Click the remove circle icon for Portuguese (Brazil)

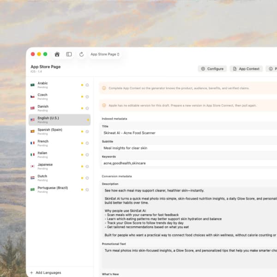coord(87,190)
